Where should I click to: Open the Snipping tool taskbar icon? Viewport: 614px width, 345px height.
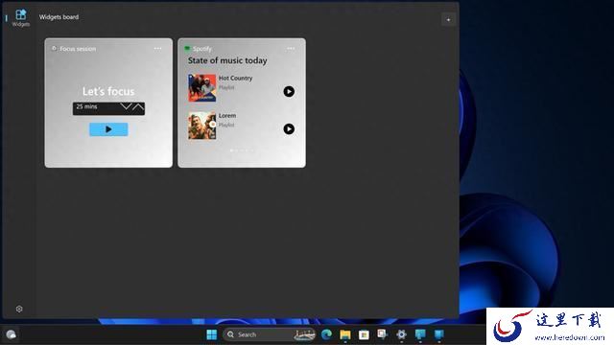pyautogui.click(x=382, y=334)
